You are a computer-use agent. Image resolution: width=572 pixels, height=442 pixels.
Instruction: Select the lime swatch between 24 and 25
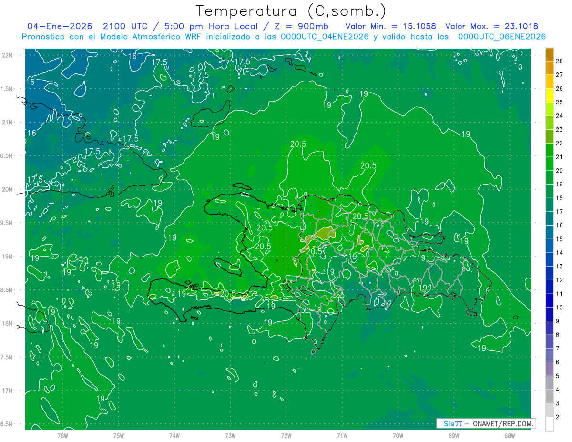pyautogui.click(x=550, y=109)
